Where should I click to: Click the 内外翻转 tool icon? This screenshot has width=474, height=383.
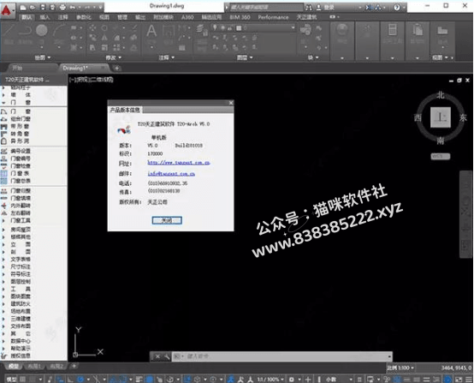pyautogui.click(x=4, y=206)
